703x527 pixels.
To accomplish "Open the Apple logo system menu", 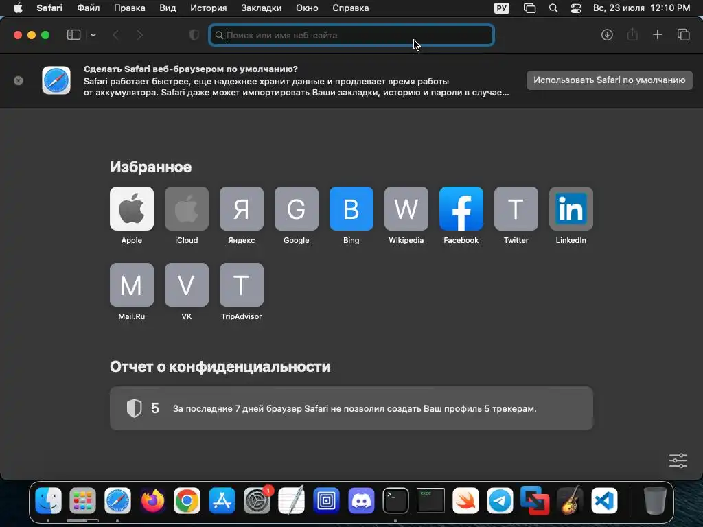I will 18,8.
